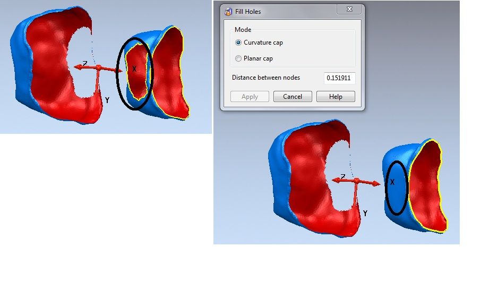This screenshot has width=498, height=306.
Task: Click the Z axis arrowhead in left view
Action: pyautogui.click(x=77, y=67)
